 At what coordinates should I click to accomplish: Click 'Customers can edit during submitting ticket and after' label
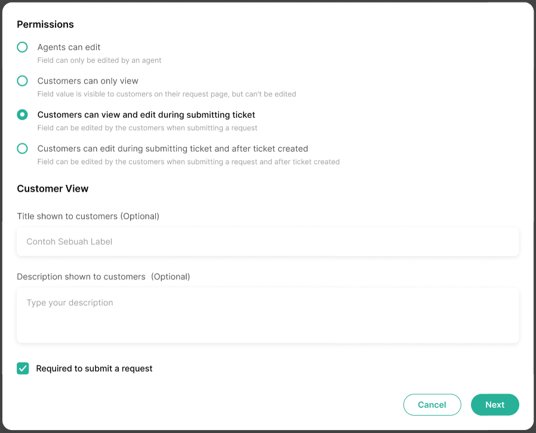point(172,148)
